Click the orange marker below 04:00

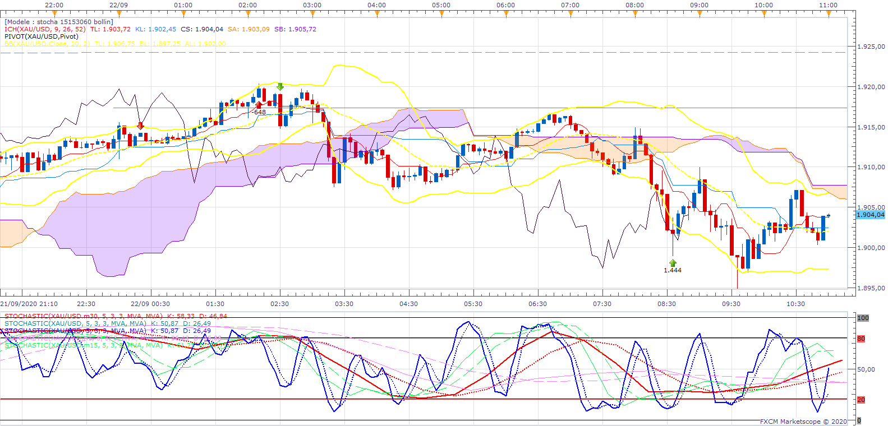pos(377,12)
